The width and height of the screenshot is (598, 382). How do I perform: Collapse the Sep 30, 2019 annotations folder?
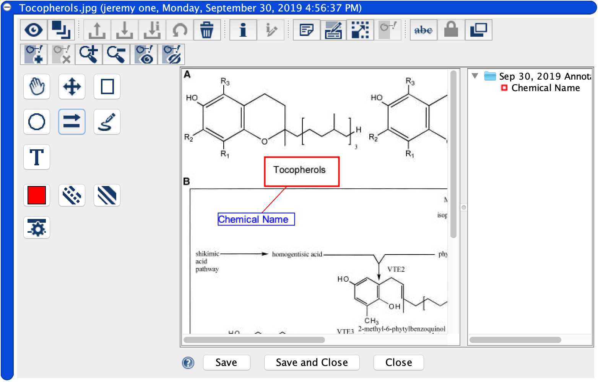pos(475,76)
